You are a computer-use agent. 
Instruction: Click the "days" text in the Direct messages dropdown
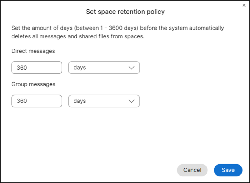coord(79,68)
